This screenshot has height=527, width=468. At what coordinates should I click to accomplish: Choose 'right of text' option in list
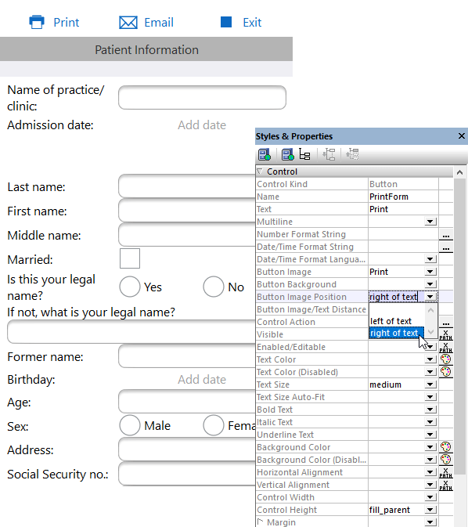point(394,333)
